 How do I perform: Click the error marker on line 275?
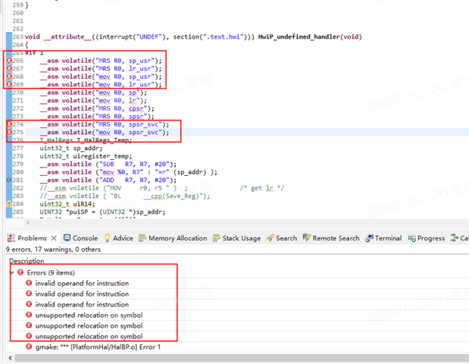click(9, 132)
